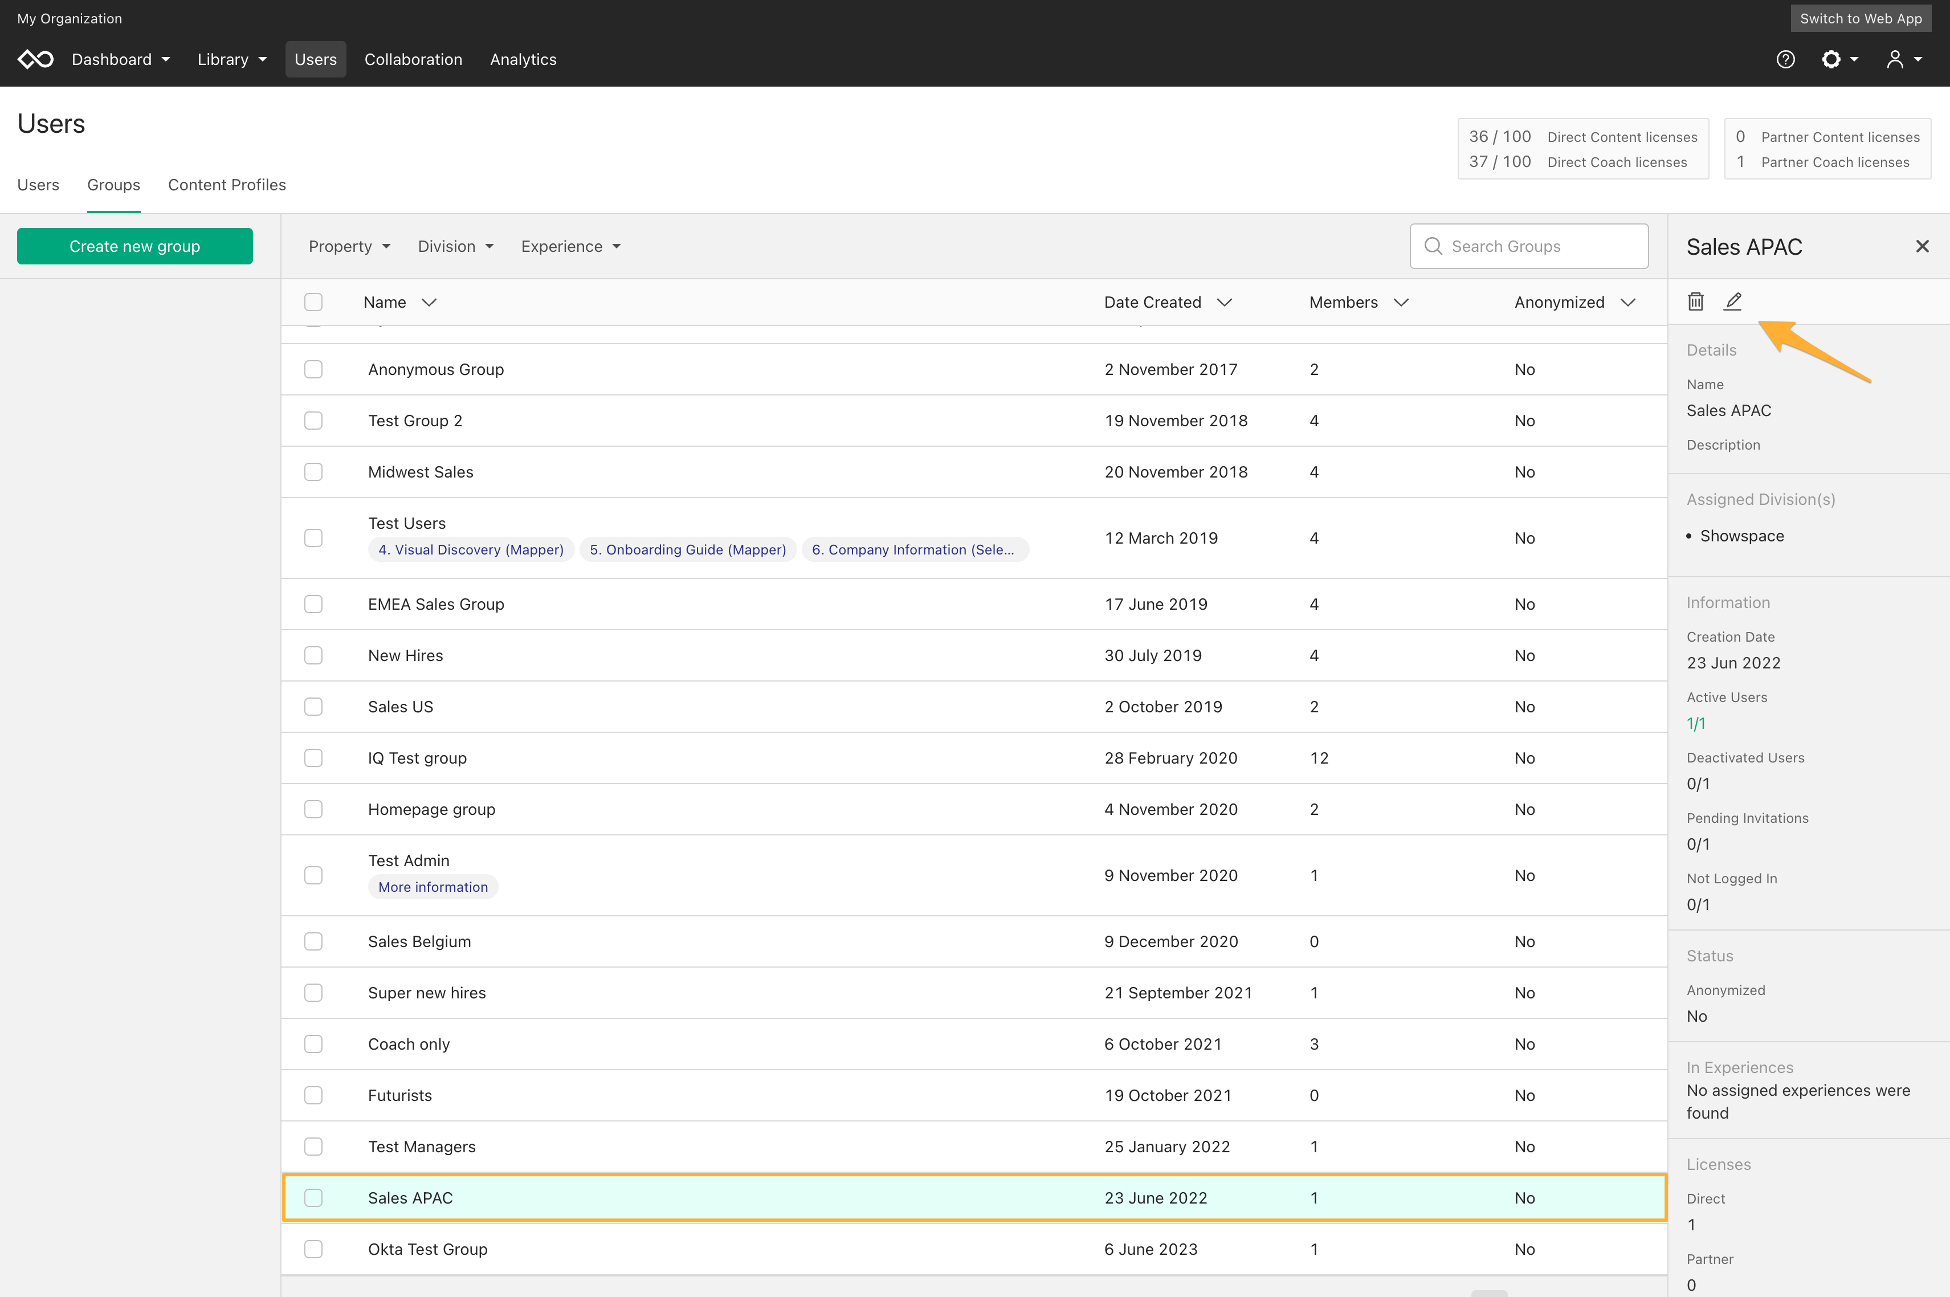Open the Division filter dropdown

tap(456, 247)
